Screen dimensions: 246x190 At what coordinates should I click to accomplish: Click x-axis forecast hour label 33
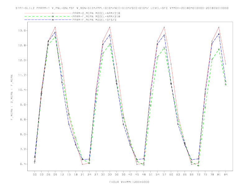[110, 174]
